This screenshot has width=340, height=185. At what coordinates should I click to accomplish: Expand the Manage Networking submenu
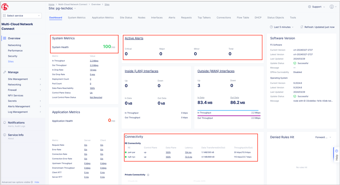click(40, 85)
